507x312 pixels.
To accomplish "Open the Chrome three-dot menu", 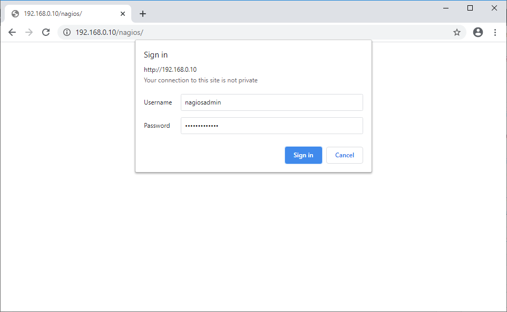I will tap(495, 32).
